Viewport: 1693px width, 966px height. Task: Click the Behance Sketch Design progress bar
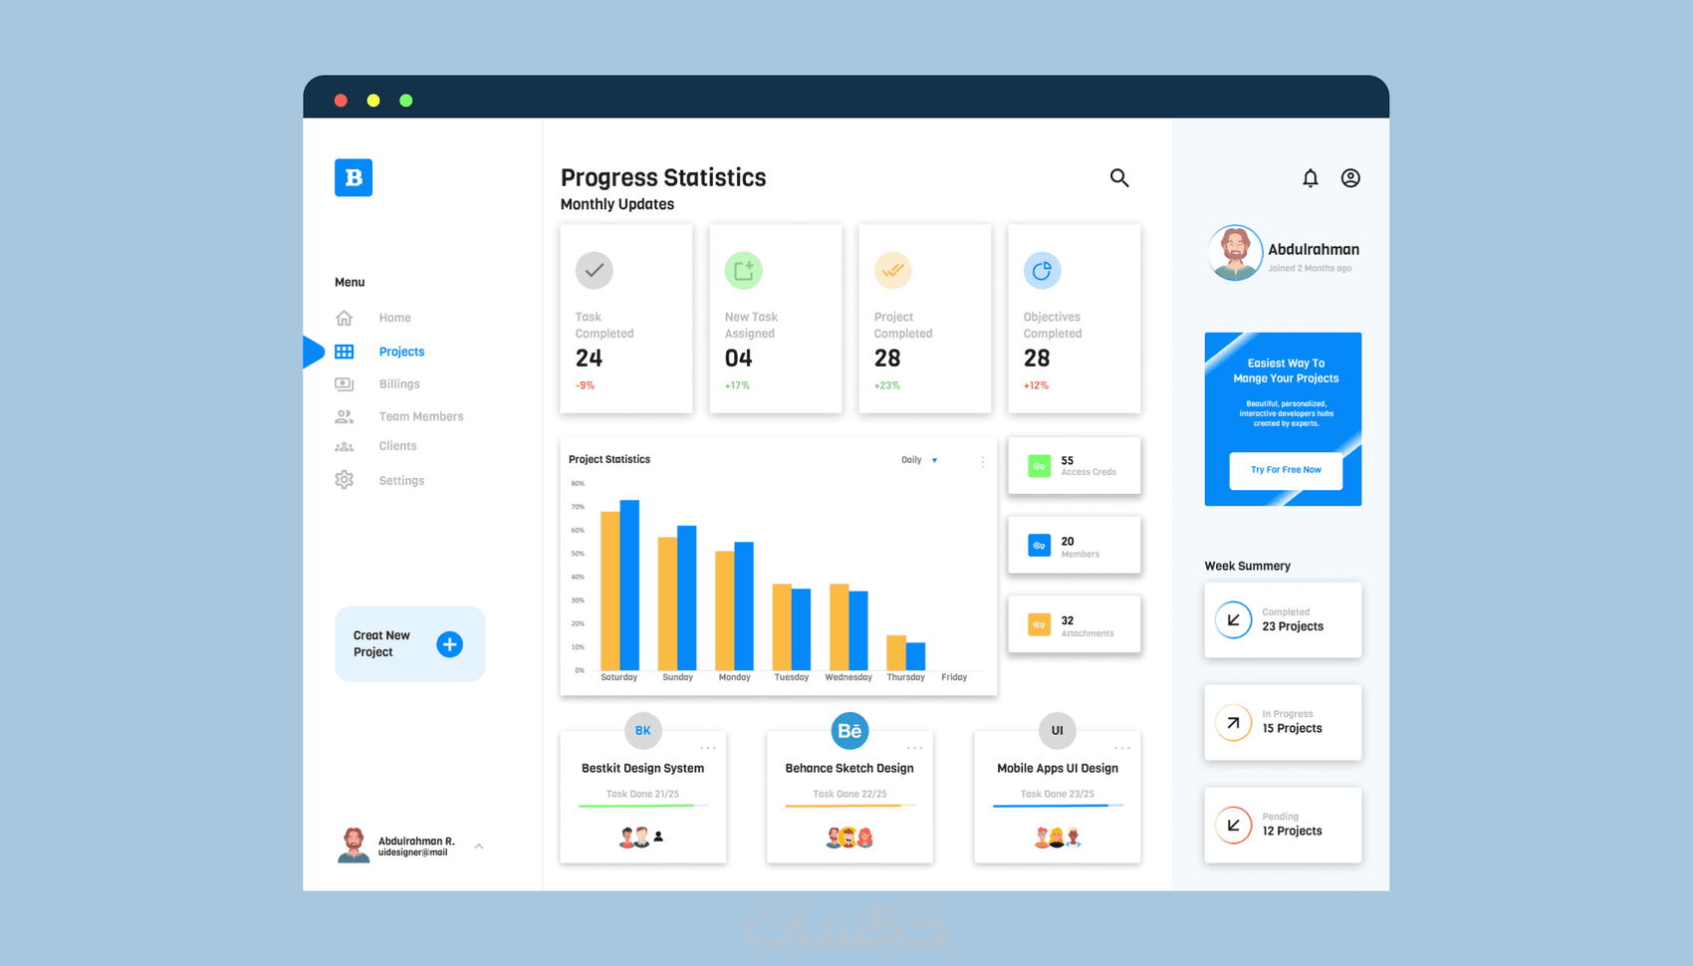coord(849,806)
